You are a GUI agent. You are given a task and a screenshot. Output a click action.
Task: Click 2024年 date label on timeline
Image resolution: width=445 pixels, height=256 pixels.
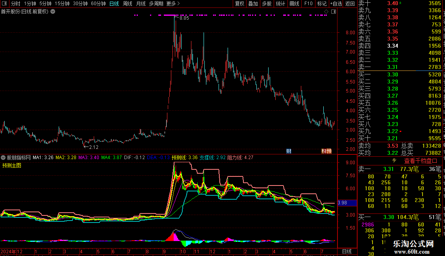[x=8, y=251]
